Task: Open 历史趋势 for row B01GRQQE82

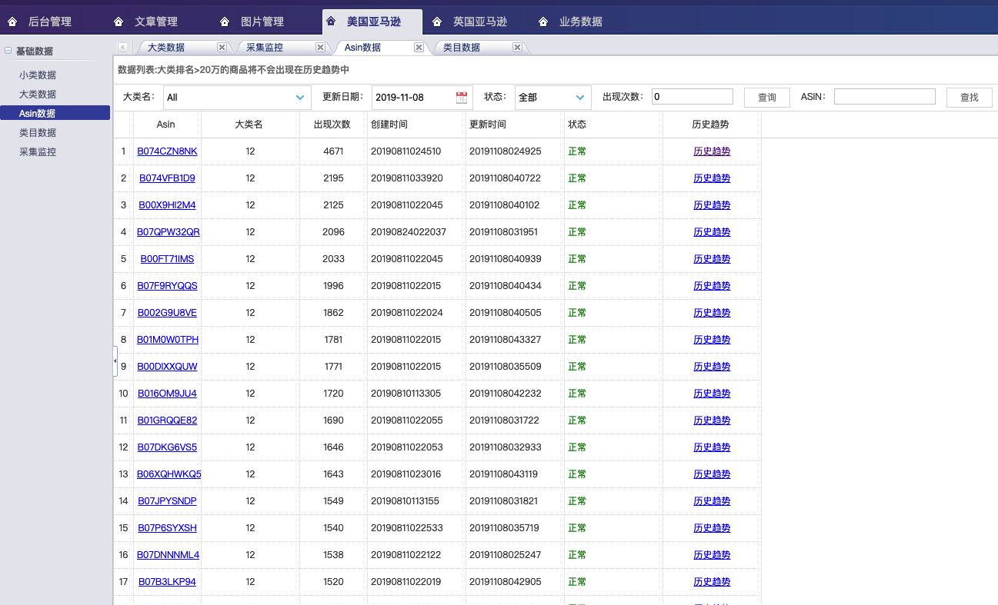Action: (712, 421)
